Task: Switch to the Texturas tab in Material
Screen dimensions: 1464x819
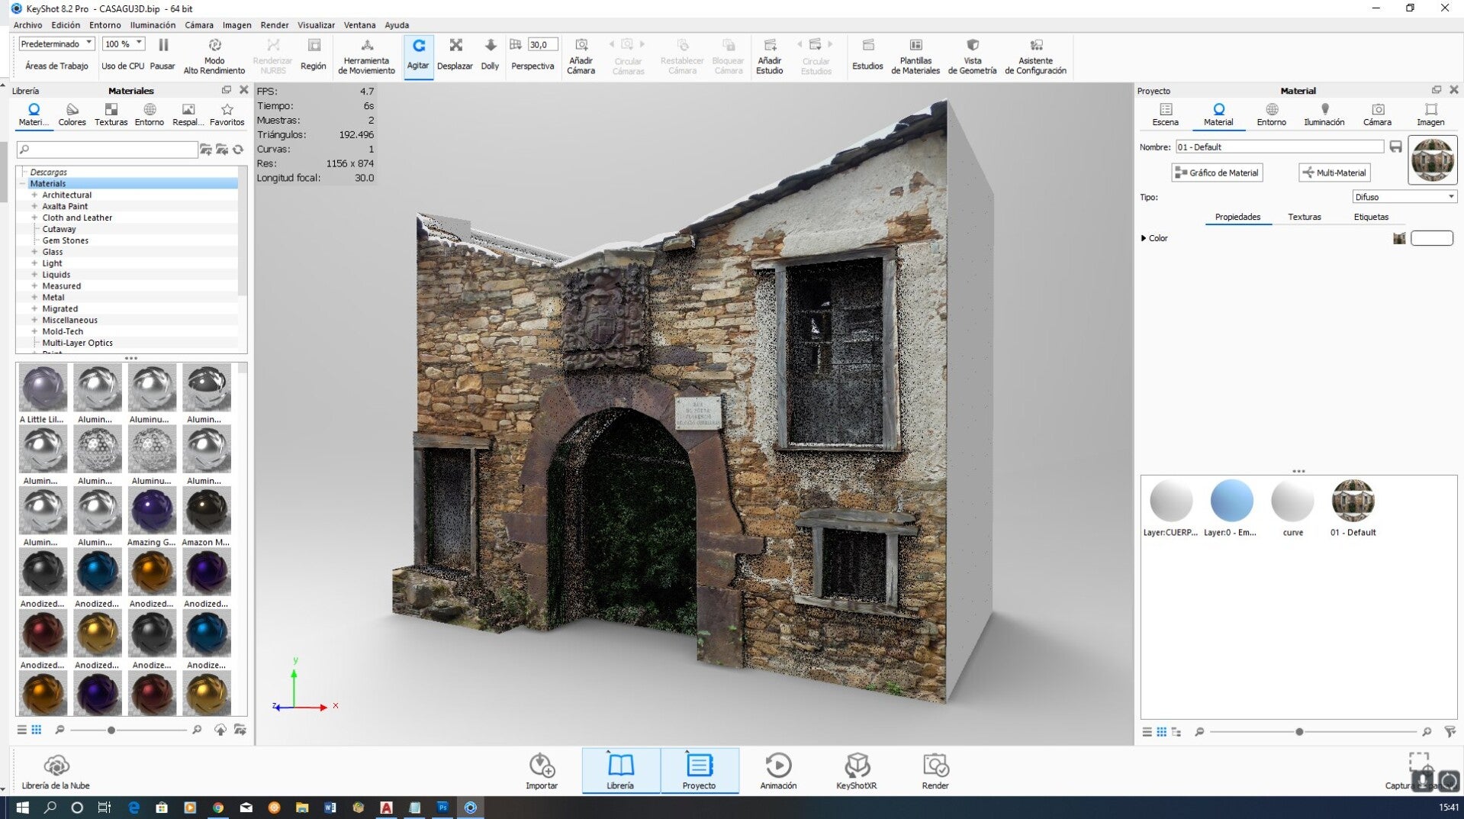Action: point(1304,217)
